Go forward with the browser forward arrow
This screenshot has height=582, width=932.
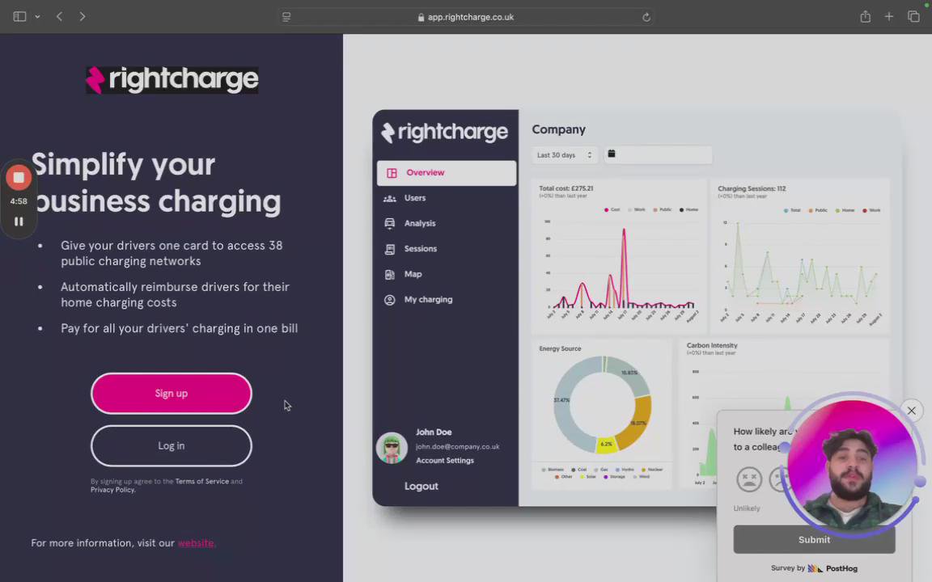[x=82, y=17]
